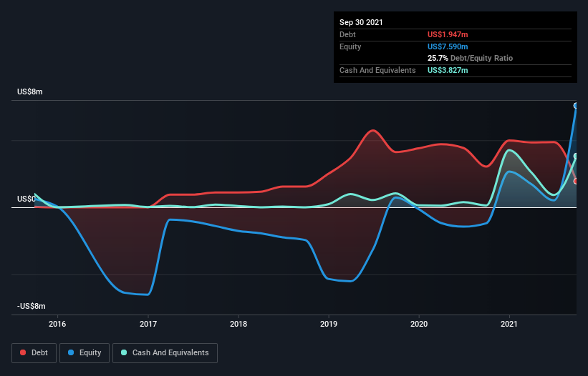This screenshot has width=588, height=376.
Task: Select the teal Cash endpoint marker at Sep 2021
Action: coord(576,156)
